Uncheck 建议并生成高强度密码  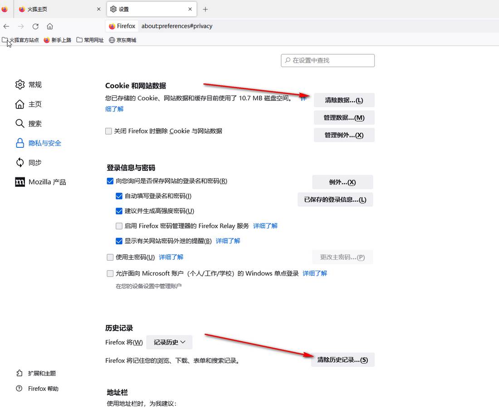[119, 211]
